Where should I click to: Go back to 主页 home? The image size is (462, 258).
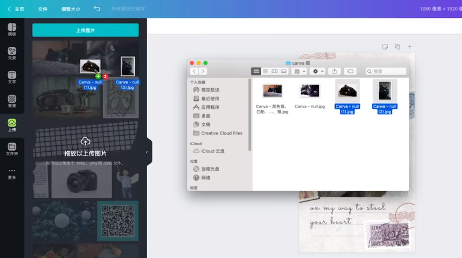coord(16,9)
